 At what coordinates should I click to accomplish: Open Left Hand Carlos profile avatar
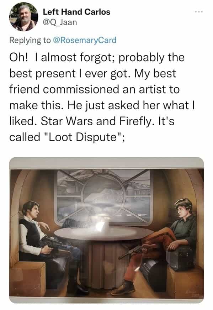tap(23, 17)
